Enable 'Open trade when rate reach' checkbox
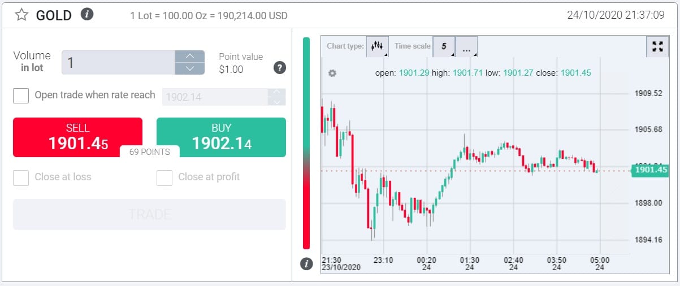The width and height of the screenshot is (680, 286). tap(21, 96)
